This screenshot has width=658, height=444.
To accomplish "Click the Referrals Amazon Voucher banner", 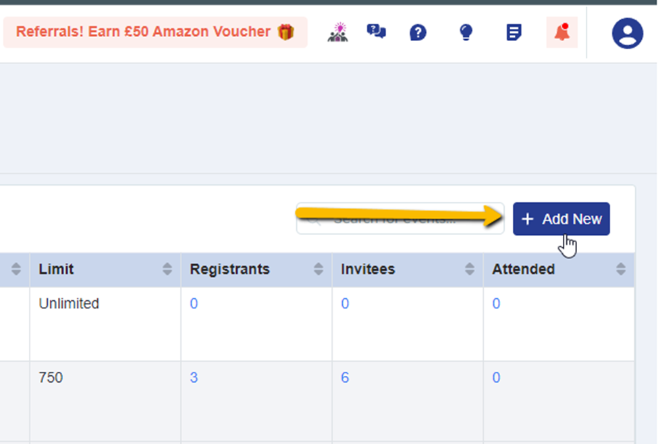I will [155, 32].
